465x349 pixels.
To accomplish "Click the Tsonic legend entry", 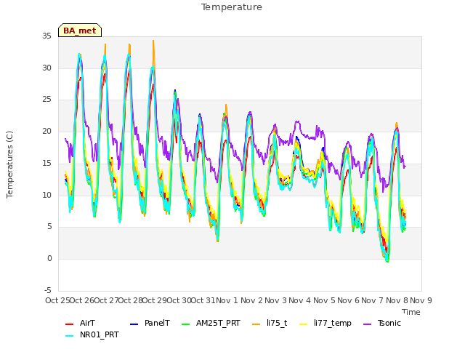I will (382, 323).
